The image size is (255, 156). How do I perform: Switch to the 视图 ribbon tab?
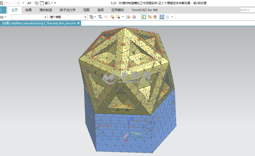[86, 10]
